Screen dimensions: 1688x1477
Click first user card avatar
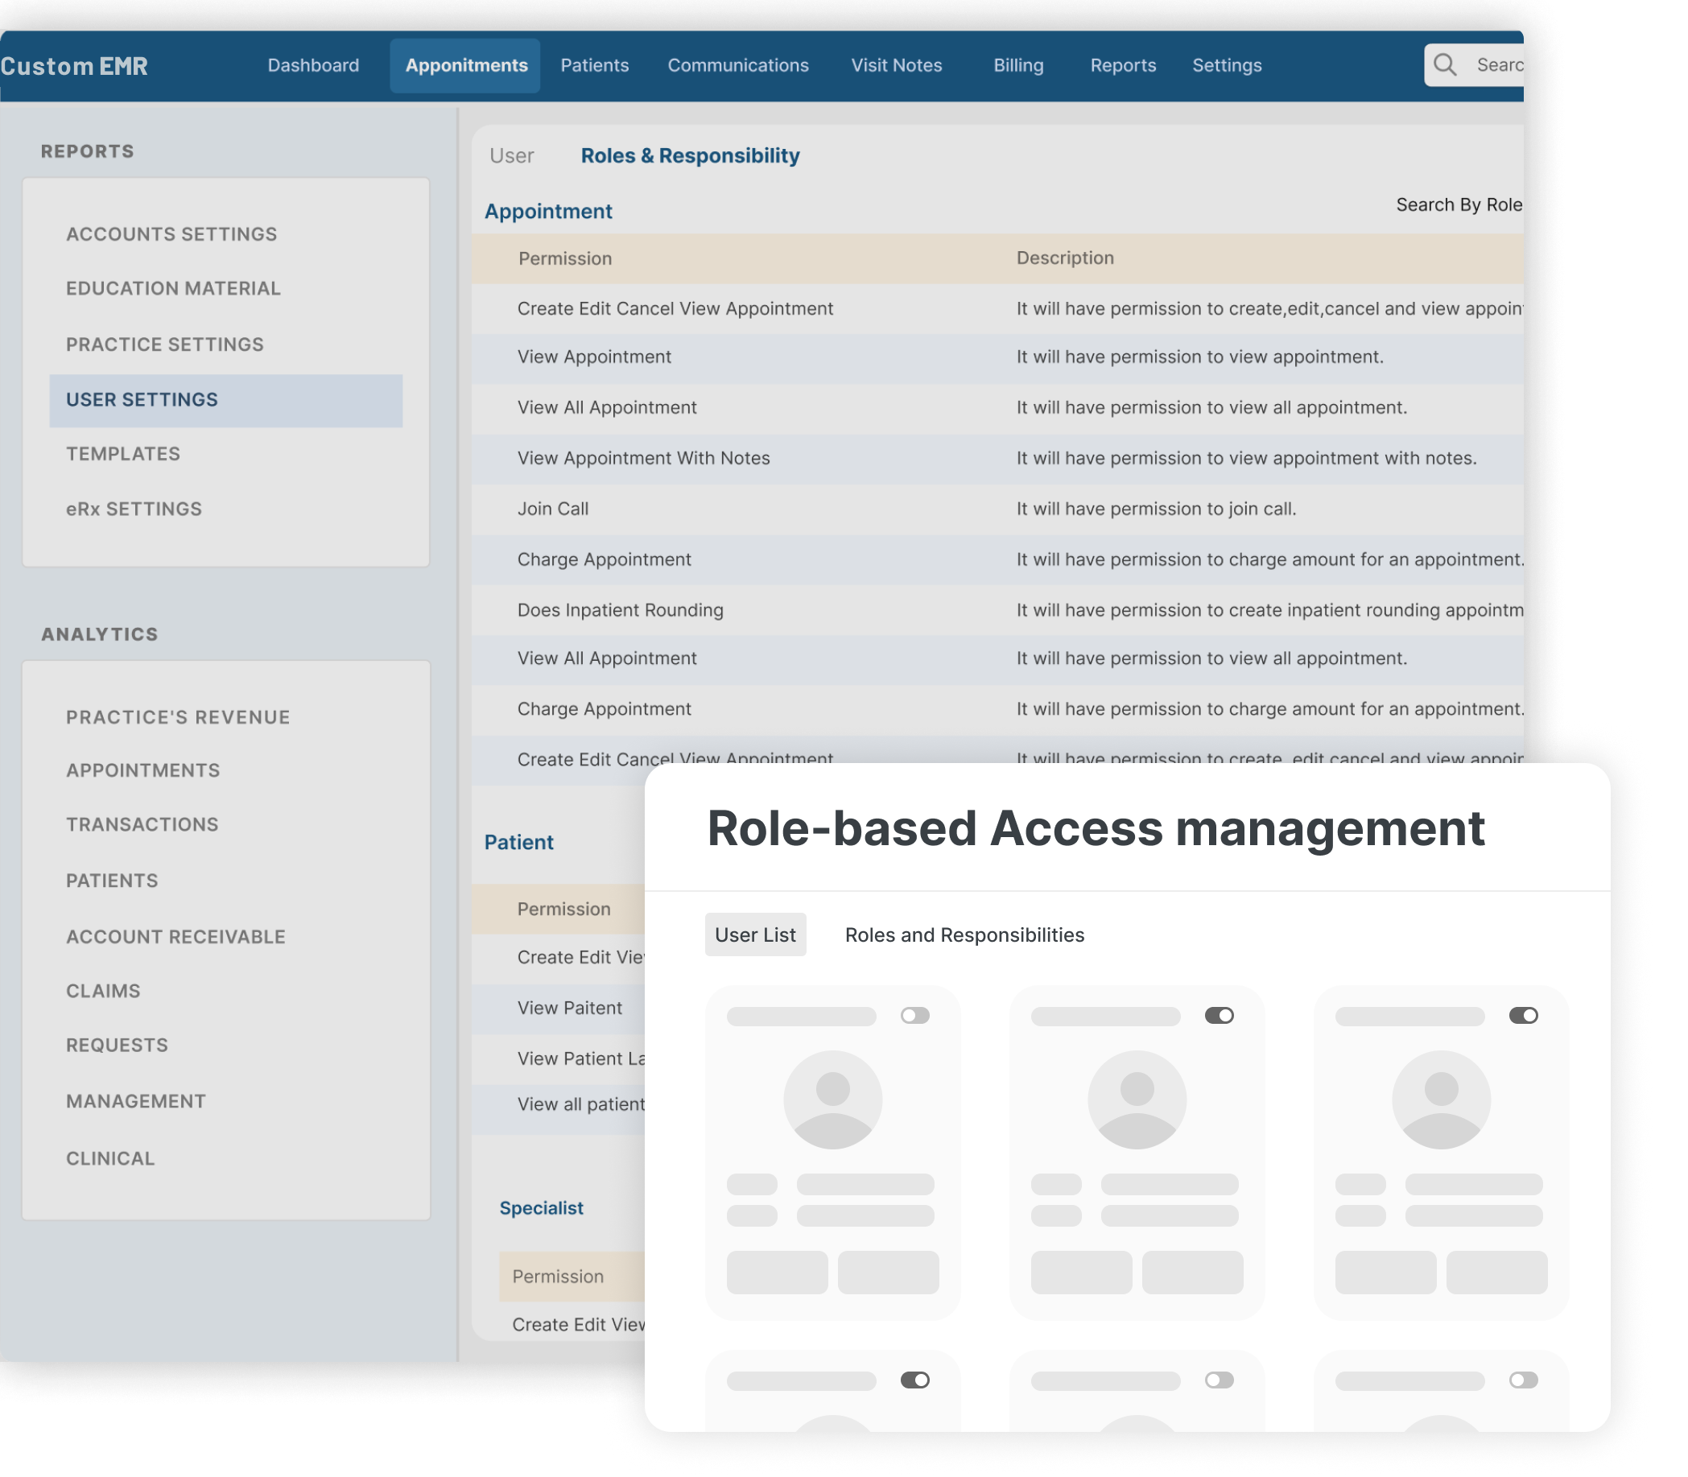(x=832, y=1099)
